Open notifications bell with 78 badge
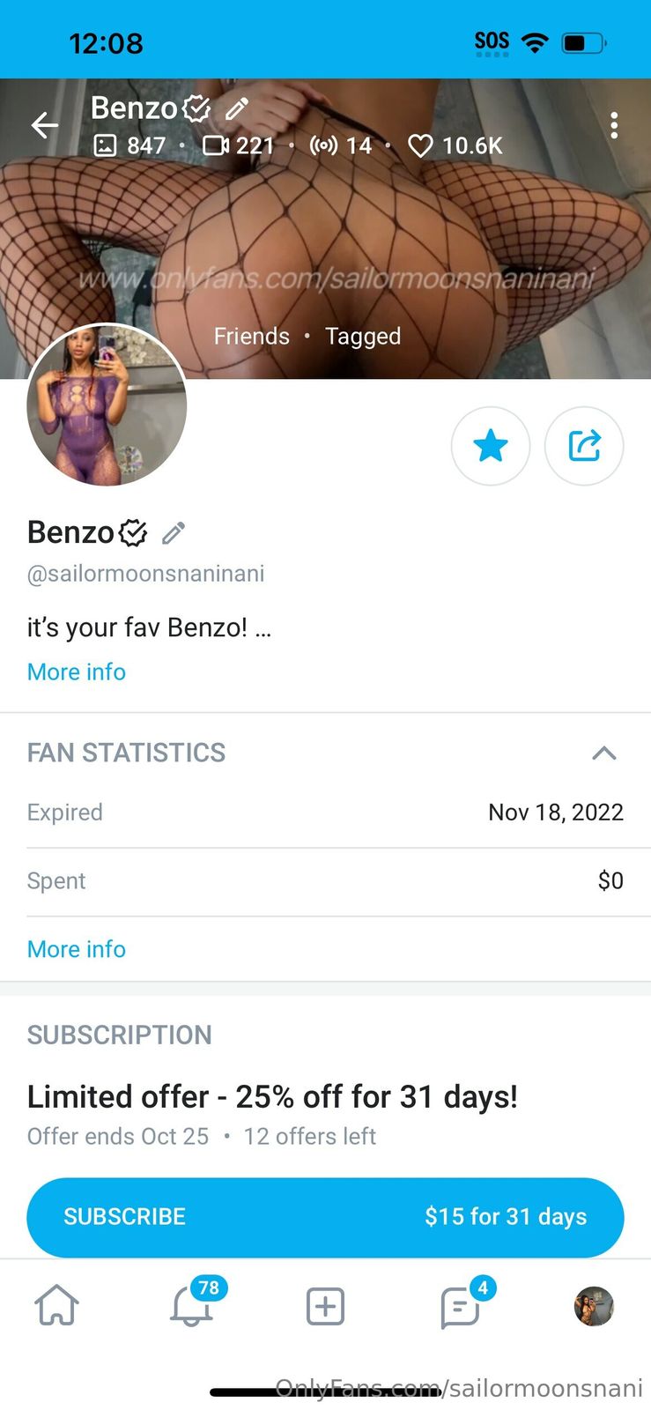 point(191,1305)
